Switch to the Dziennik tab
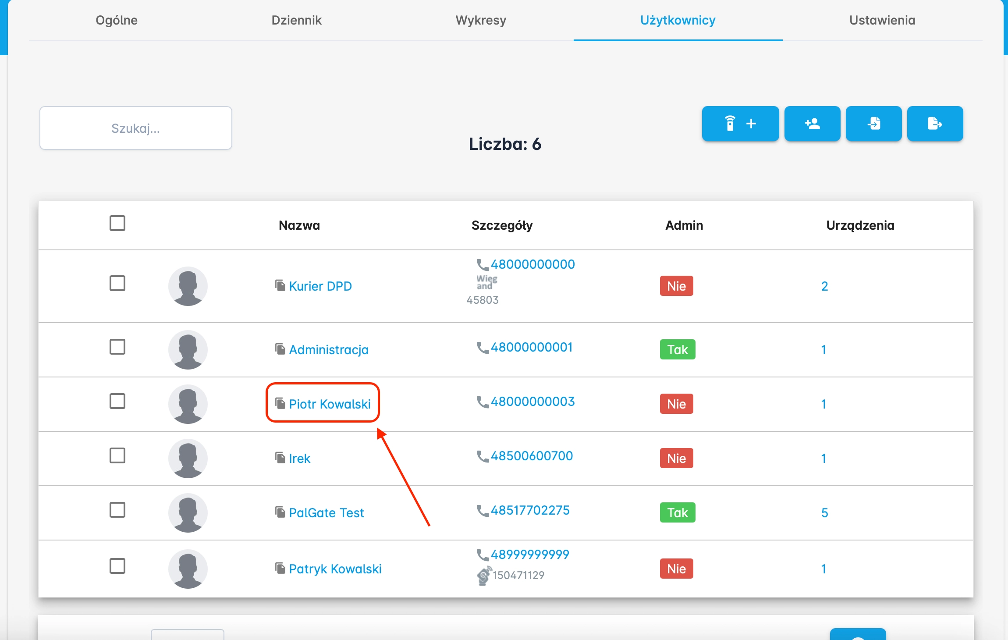The height and width of the screenshot is (640, 1008). coord(296,20)
